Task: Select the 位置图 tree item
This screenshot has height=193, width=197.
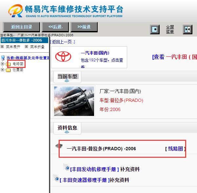Action: click(18, 70)
